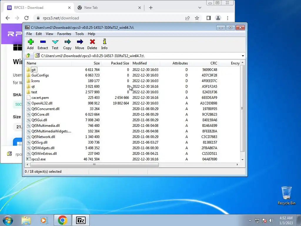The width and height of the screenshot is (301, 226).
Task: Select the cacert.pem file
Action: [x=40, y=98]
